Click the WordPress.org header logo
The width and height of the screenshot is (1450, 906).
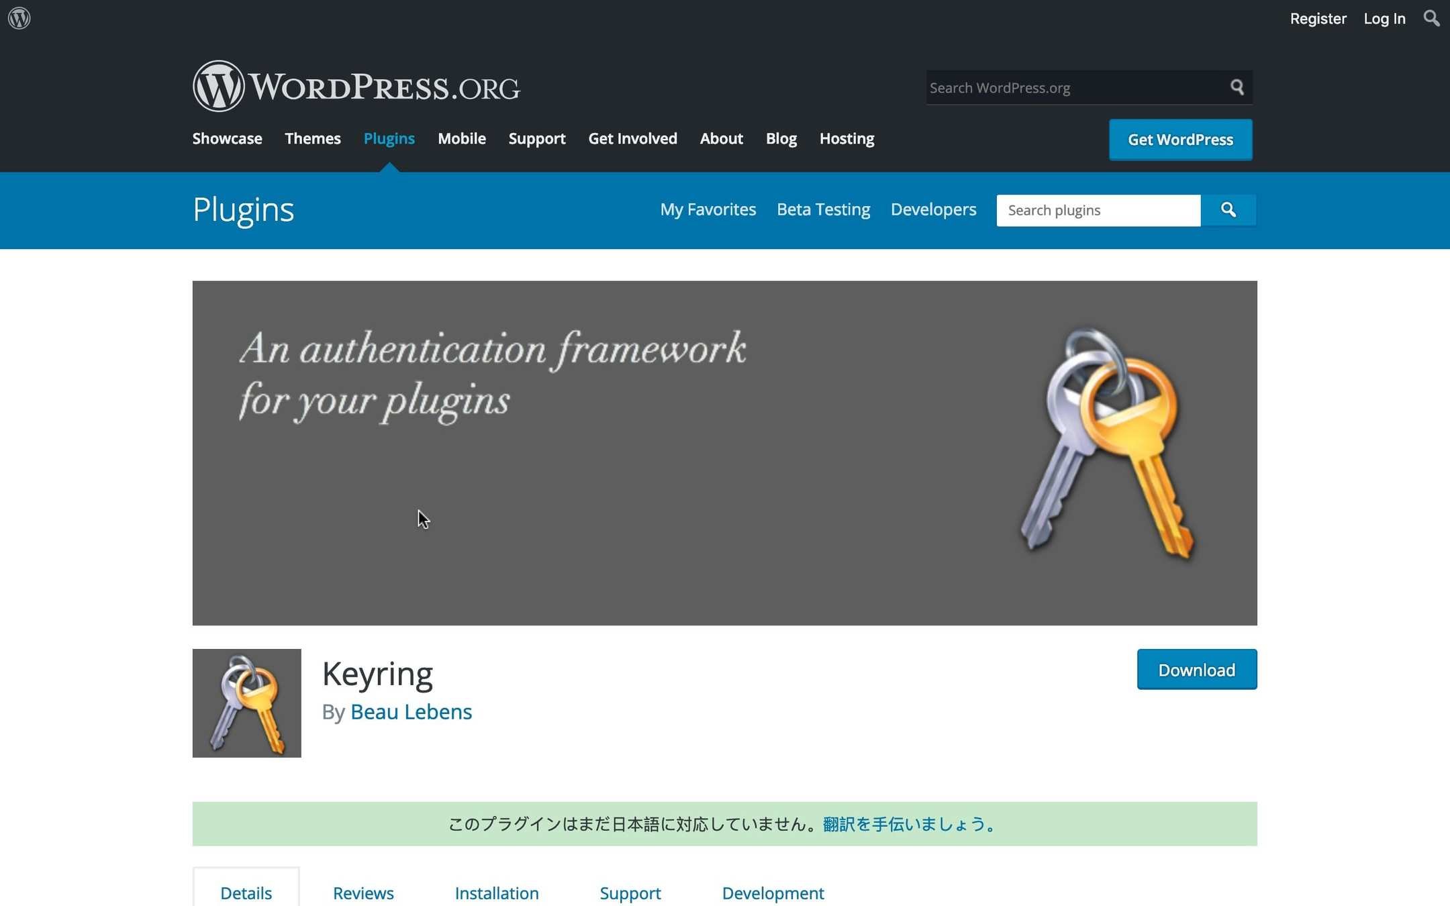click(356, 87)
